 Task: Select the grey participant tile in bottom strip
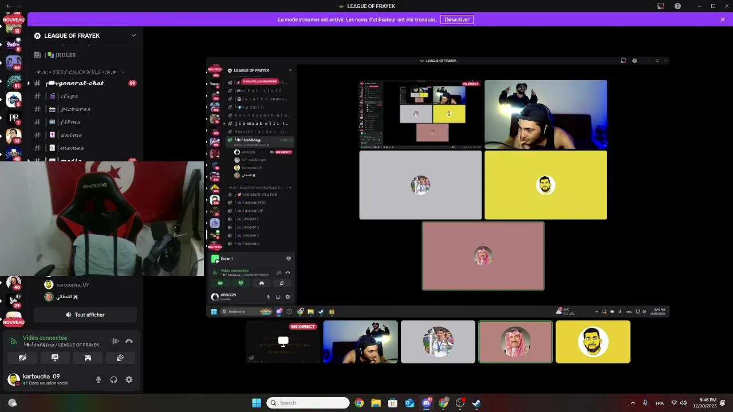438,342
